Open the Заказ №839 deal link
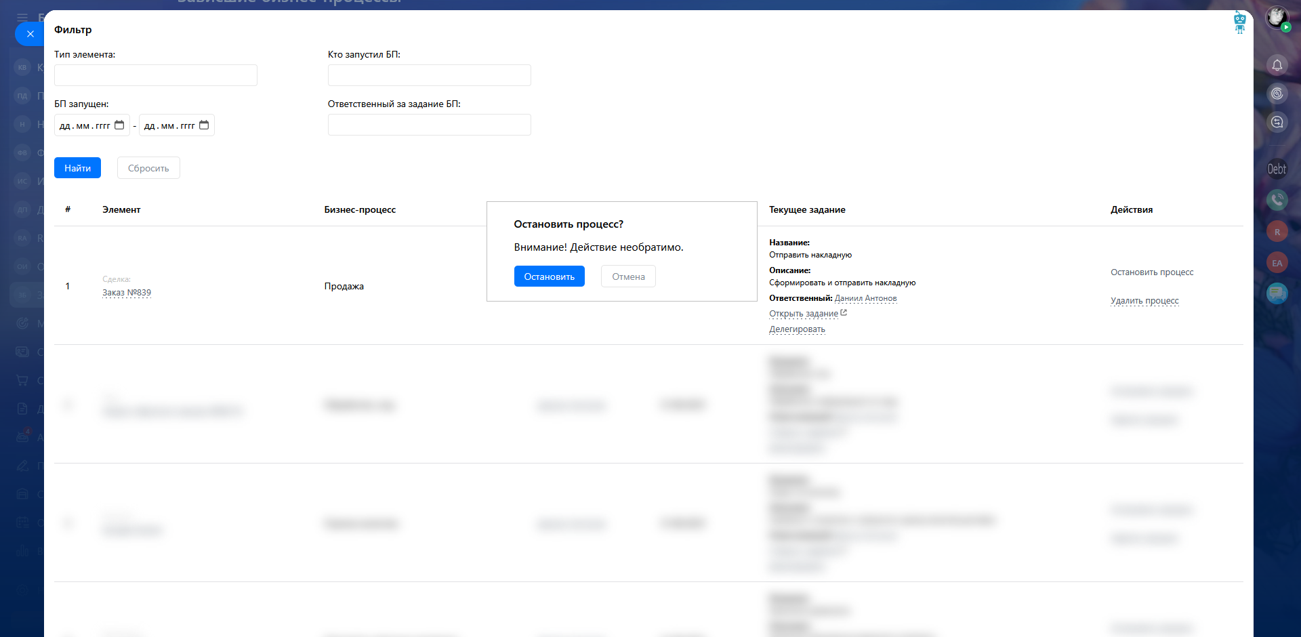The height and width of the screenshot is (637, 1301). click(x=127, y=293)
